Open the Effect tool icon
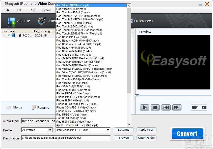Screen dimensions: 213x149 click(x=42, y=21)
